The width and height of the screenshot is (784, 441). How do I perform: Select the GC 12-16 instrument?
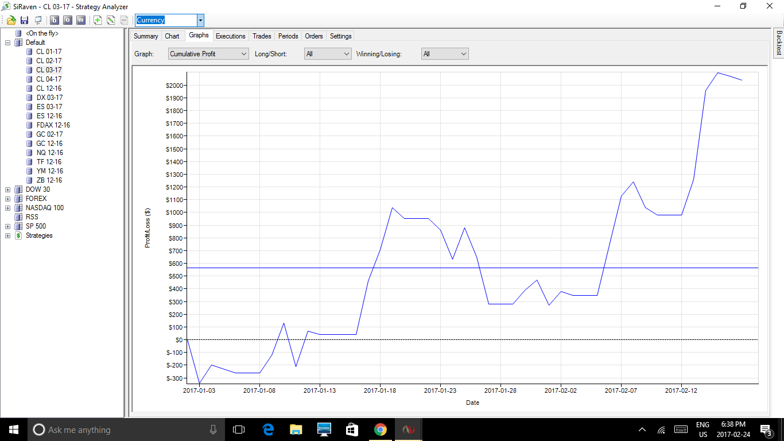[x=49, y=144]
